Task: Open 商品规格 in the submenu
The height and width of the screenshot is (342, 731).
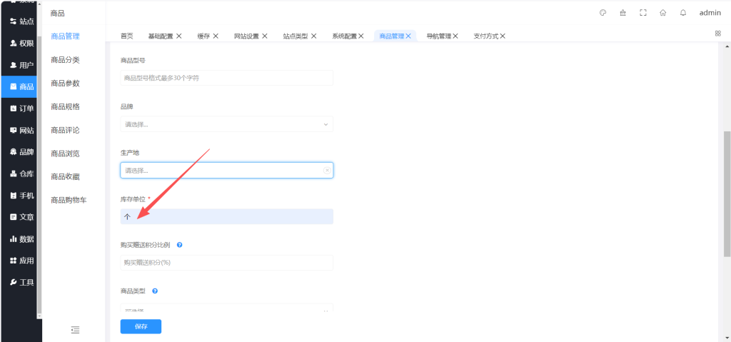Action: pos(65,106)
